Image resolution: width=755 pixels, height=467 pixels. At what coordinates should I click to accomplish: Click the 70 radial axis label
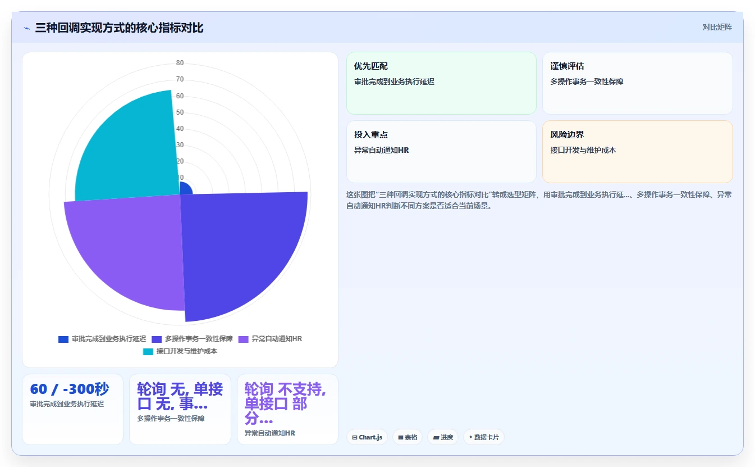click(x=180, y=79)
